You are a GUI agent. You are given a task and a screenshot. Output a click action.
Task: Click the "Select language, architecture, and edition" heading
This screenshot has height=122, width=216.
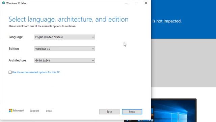coord(69,19)
